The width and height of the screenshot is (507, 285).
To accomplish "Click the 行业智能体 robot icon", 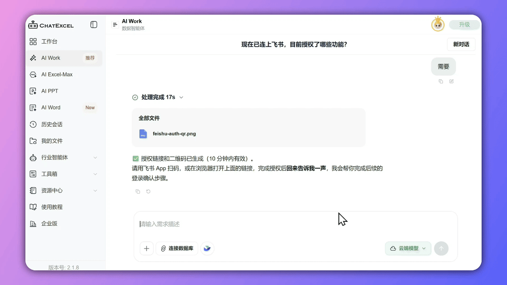I will point(33,157).
